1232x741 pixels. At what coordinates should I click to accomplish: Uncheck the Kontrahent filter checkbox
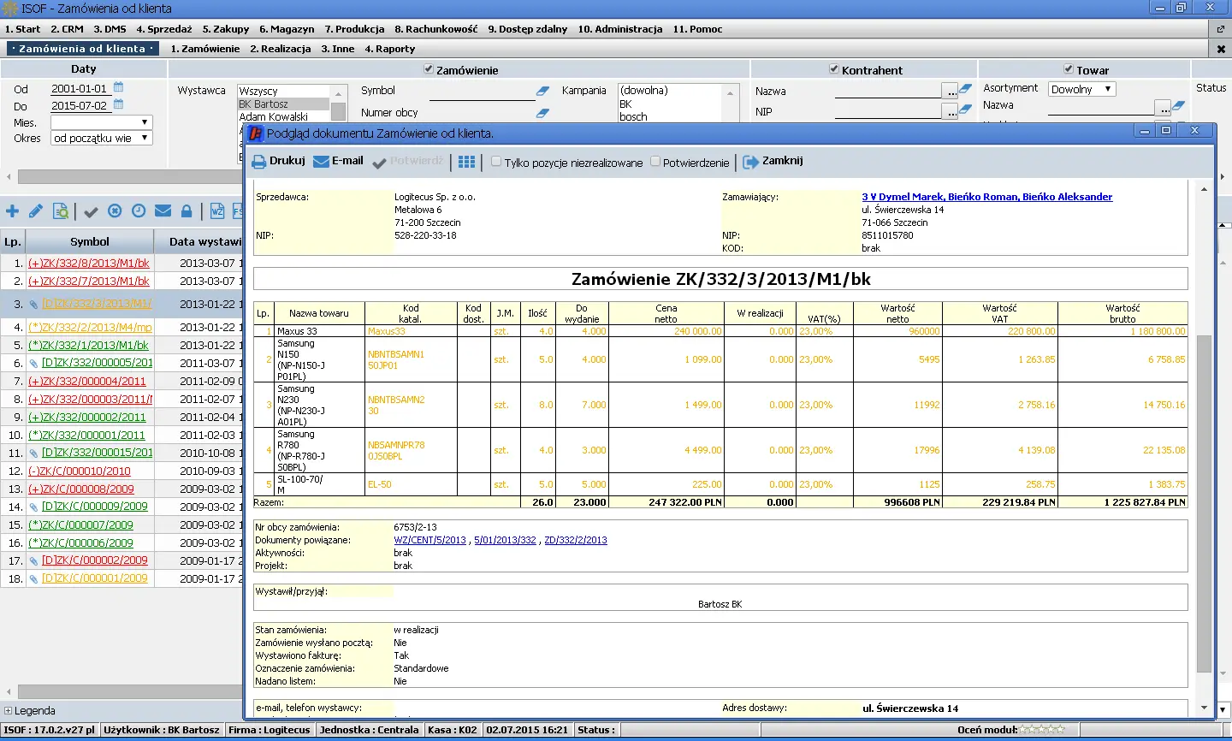[x=834, y=69]
